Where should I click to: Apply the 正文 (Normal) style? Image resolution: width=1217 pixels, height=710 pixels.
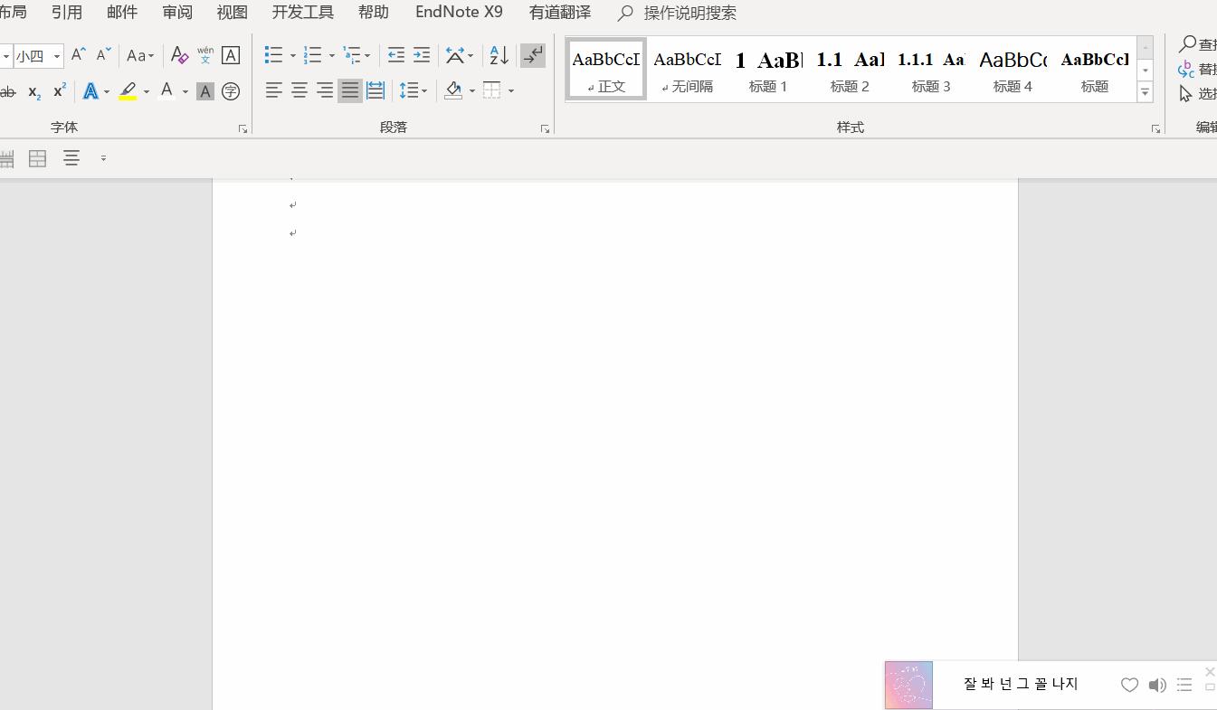[x=606, y=69]
